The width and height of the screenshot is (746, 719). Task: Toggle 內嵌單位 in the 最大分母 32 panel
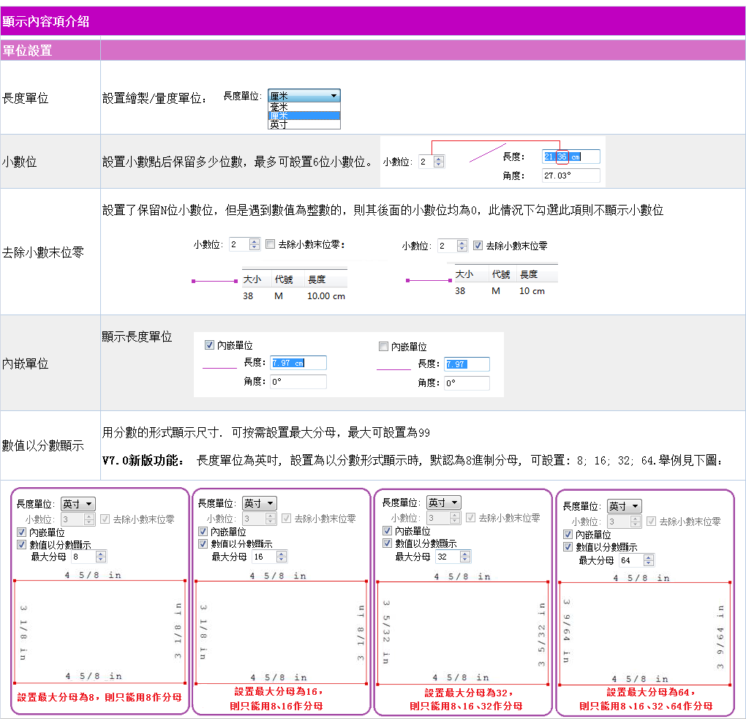(388, 530)
